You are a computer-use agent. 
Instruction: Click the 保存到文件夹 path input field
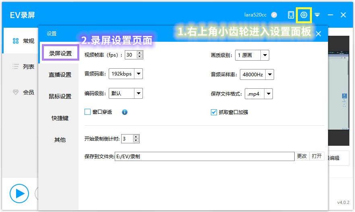[204, 157]
